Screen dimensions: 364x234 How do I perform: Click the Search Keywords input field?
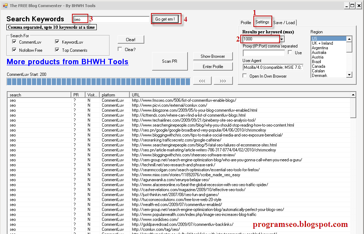(x=111, y=19)
